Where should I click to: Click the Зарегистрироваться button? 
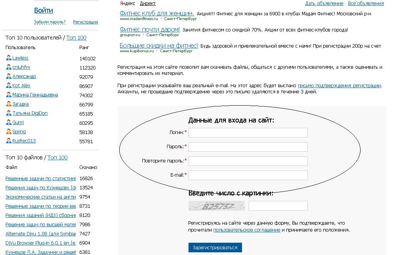coord(215,247)
